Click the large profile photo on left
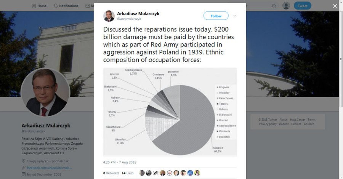Screen dimensions: 343x179 tap(45, 93)
